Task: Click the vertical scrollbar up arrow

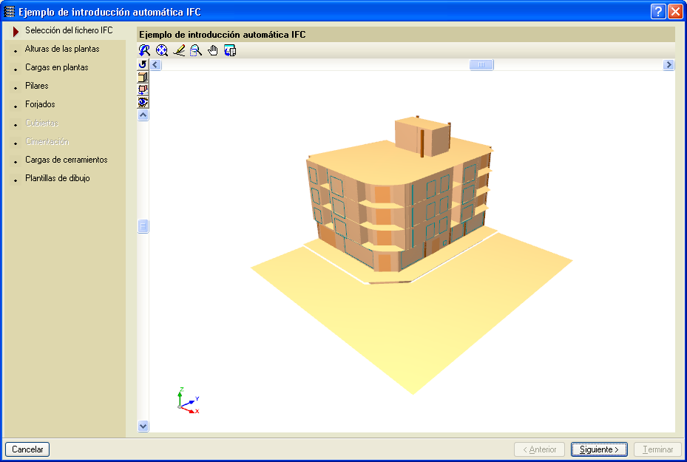Action: pyautogui.click(x=143, y=115)
